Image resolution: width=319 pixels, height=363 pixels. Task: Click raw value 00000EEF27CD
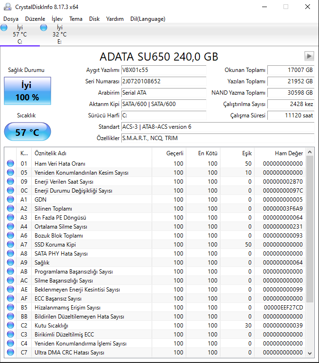(283, 308)
